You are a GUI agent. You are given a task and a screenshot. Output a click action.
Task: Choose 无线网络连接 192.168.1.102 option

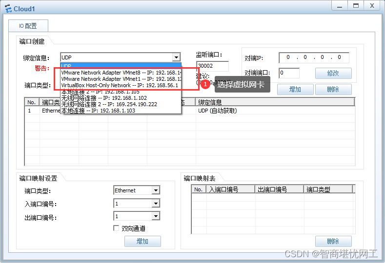tap(121, 98)
